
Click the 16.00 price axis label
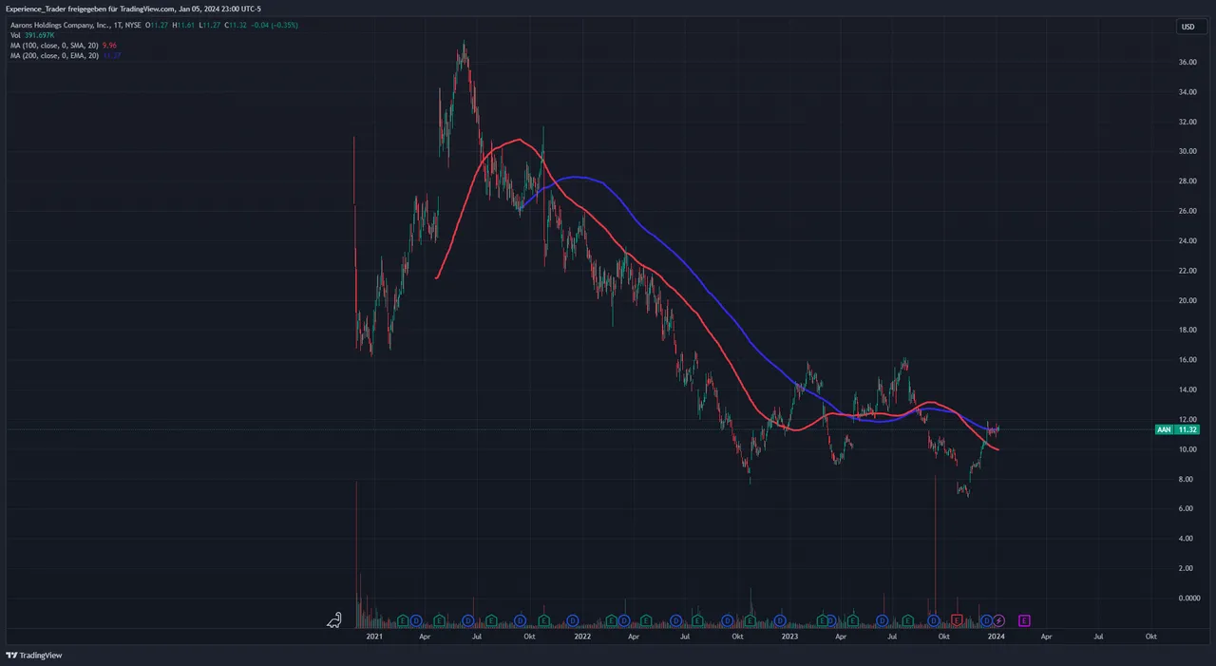[x=1187, y=360]
